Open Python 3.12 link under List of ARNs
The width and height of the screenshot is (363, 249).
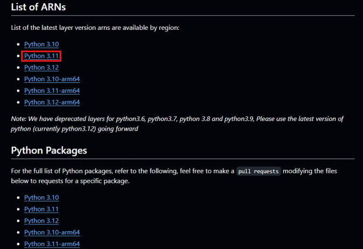click(42, 68)
